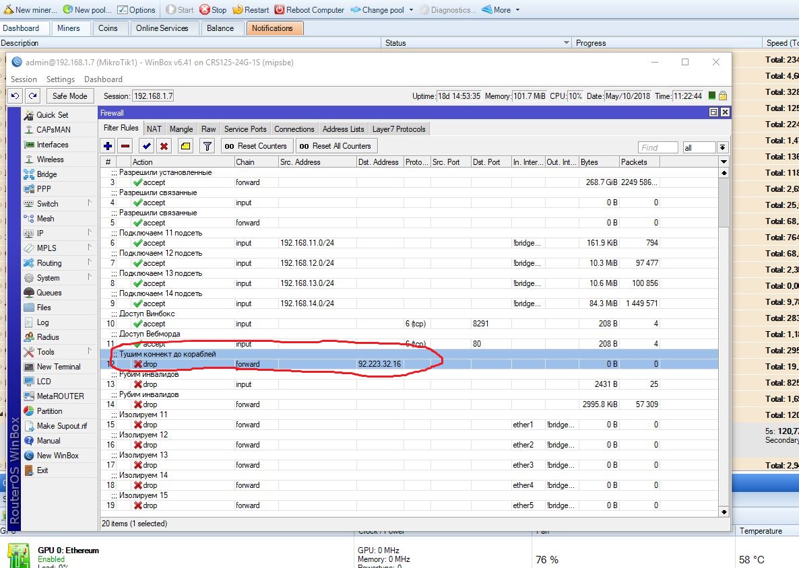
Task: Remove selected firewall rule with minus icon
Action: point(125,146)
